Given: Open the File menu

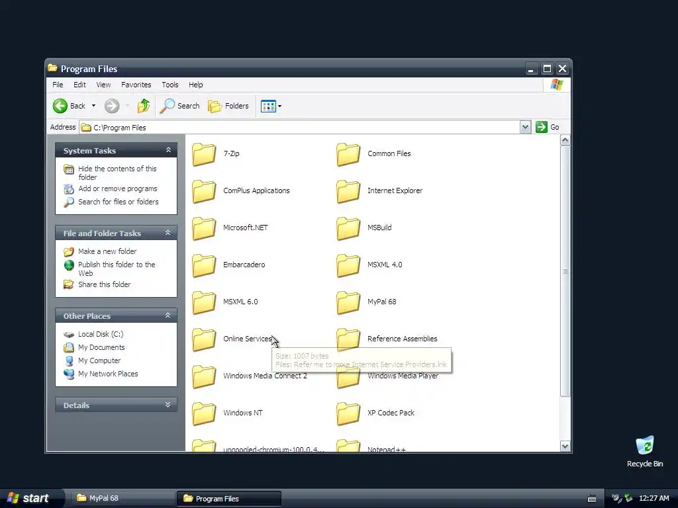Looking at the screenshot, I should coord(58,85).
